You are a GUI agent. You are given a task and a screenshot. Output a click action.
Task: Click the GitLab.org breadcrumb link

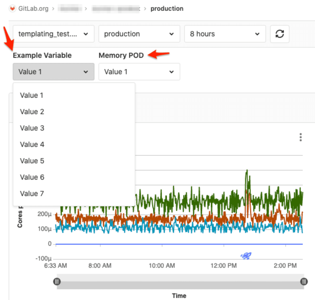point(33,8)
